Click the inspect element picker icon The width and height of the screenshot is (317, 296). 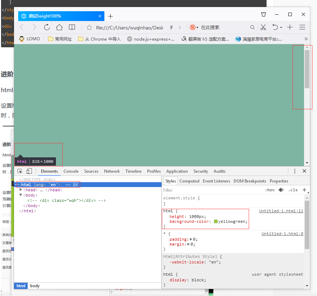coord(20,171)
